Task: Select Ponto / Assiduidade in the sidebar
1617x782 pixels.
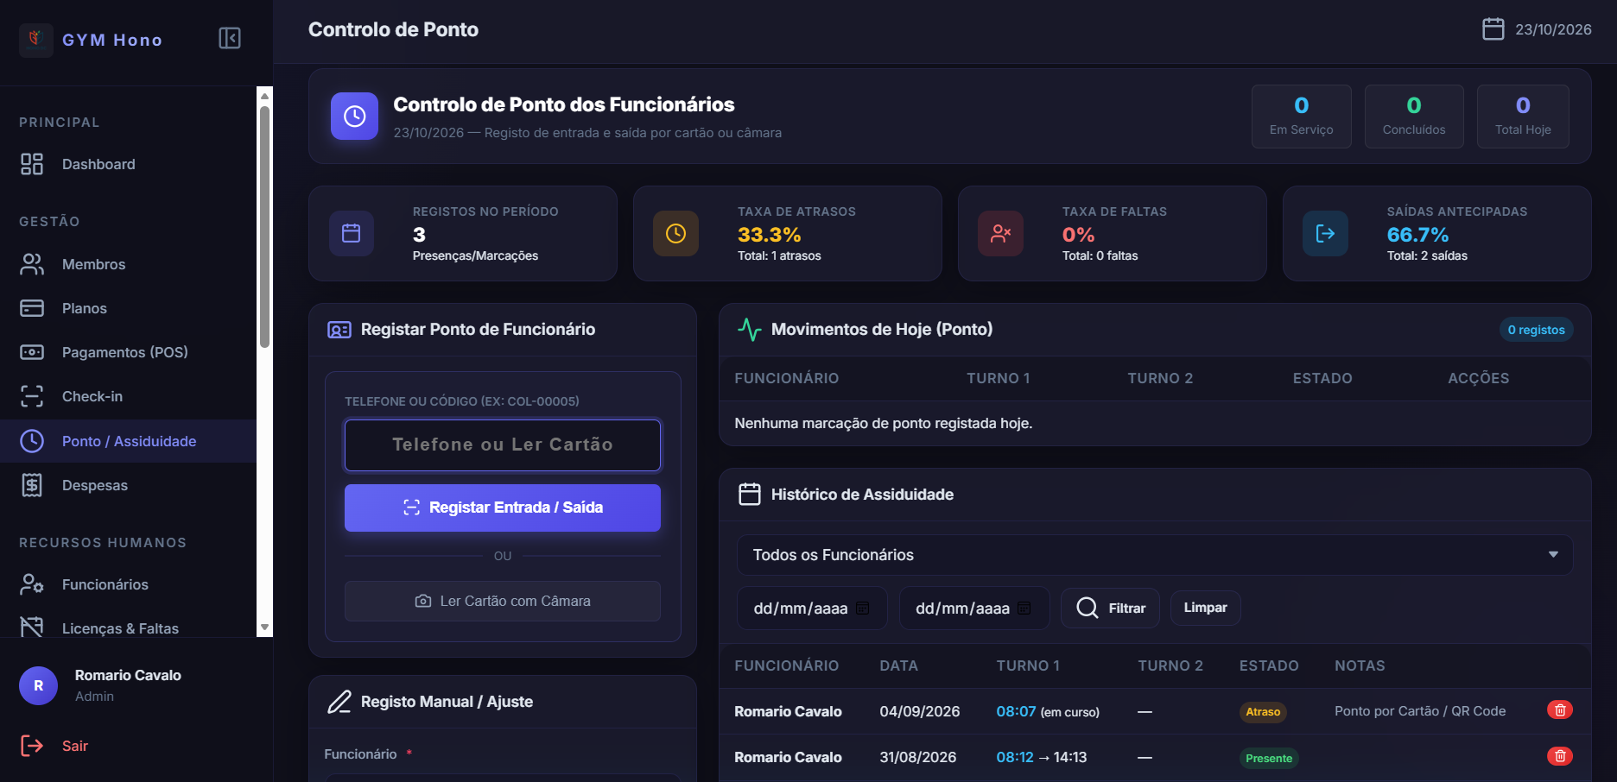Action: pyautogui.click(x=128, y=441)
